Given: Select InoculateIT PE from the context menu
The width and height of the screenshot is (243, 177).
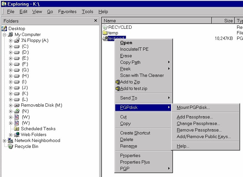Looking at the screenshot, I should pyautogui.click(x=144, y=49).
